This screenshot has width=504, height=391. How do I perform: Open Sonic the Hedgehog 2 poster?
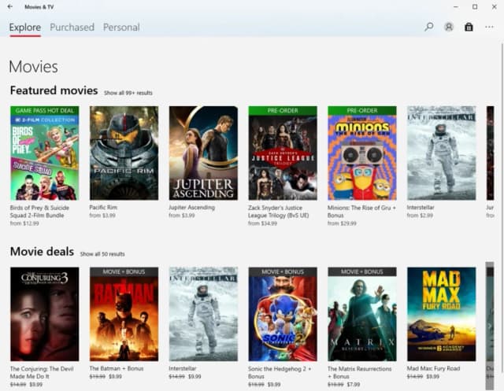tap(283, 314)
